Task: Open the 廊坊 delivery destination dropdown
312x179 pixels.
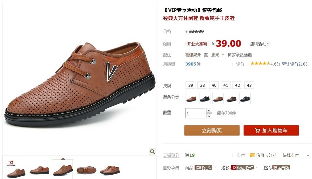Action: pyautogui.click(x=218, y=55)
